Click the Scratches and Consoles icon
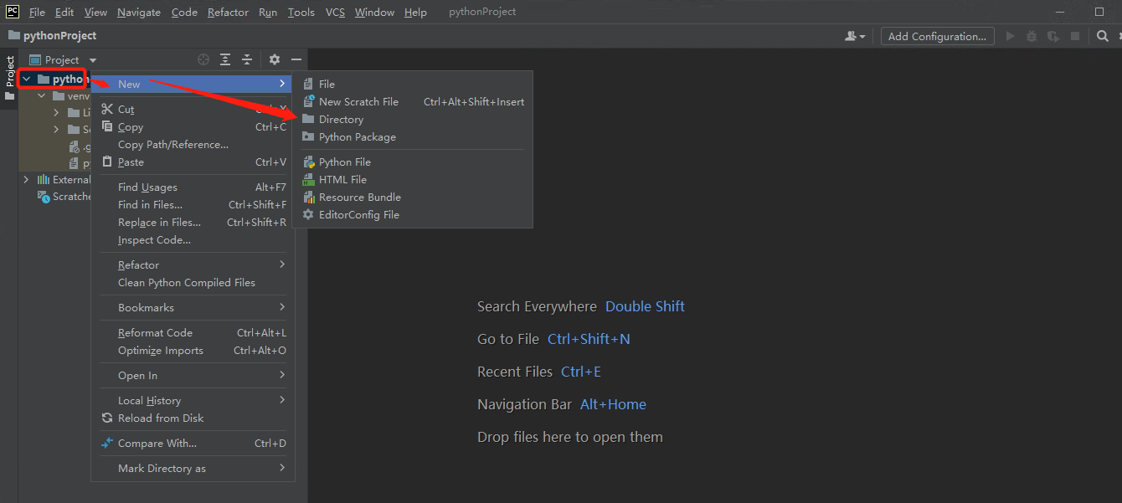Screen dimensions: 1122x503 pos(44,197)
